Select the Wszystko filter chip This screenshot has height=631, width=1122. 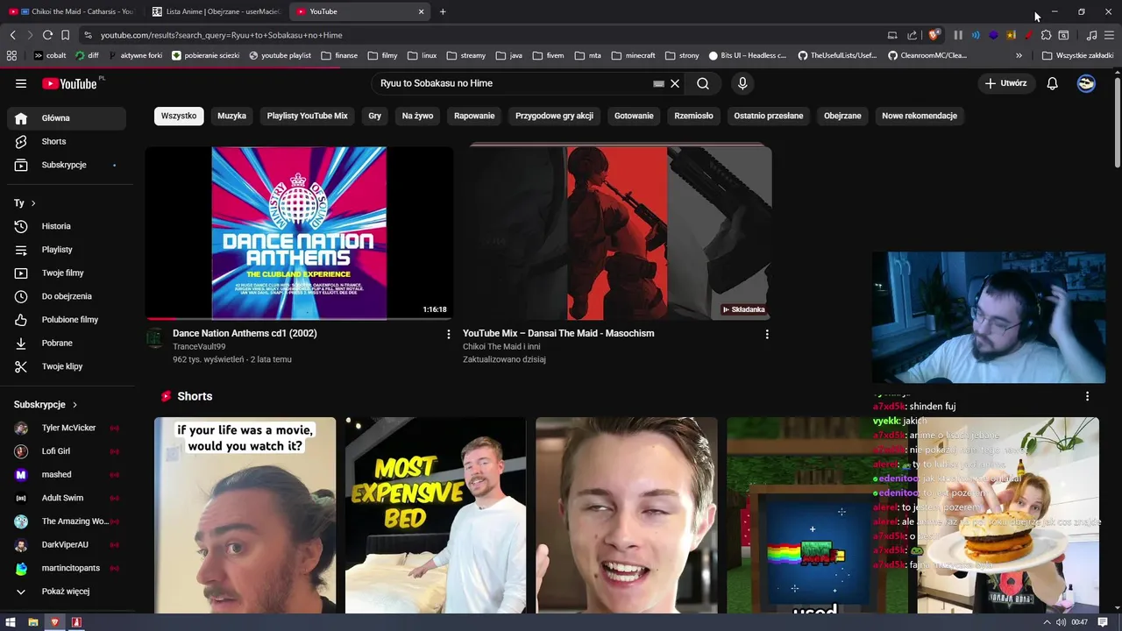[179, 116]
